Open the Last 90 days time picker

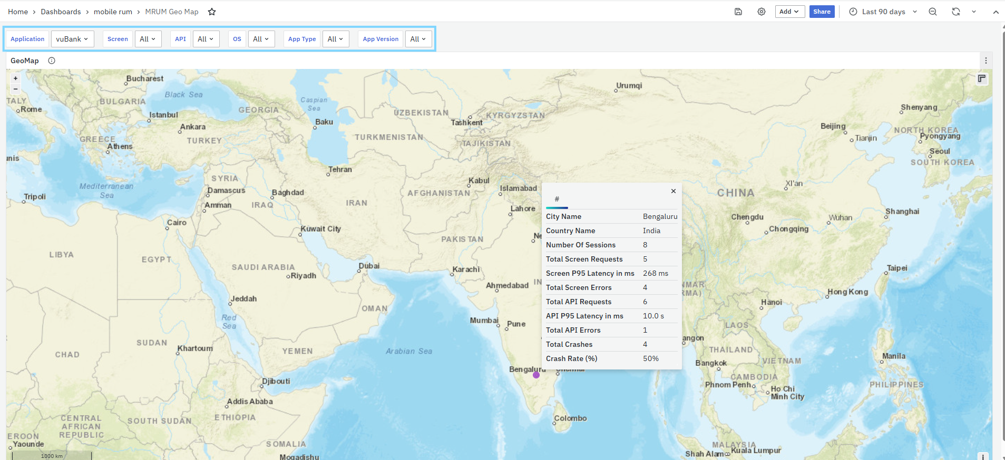click(883, 12)
